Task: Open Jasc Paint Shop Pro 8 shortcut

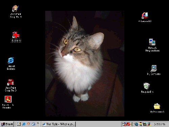Action: click(10, 82)
